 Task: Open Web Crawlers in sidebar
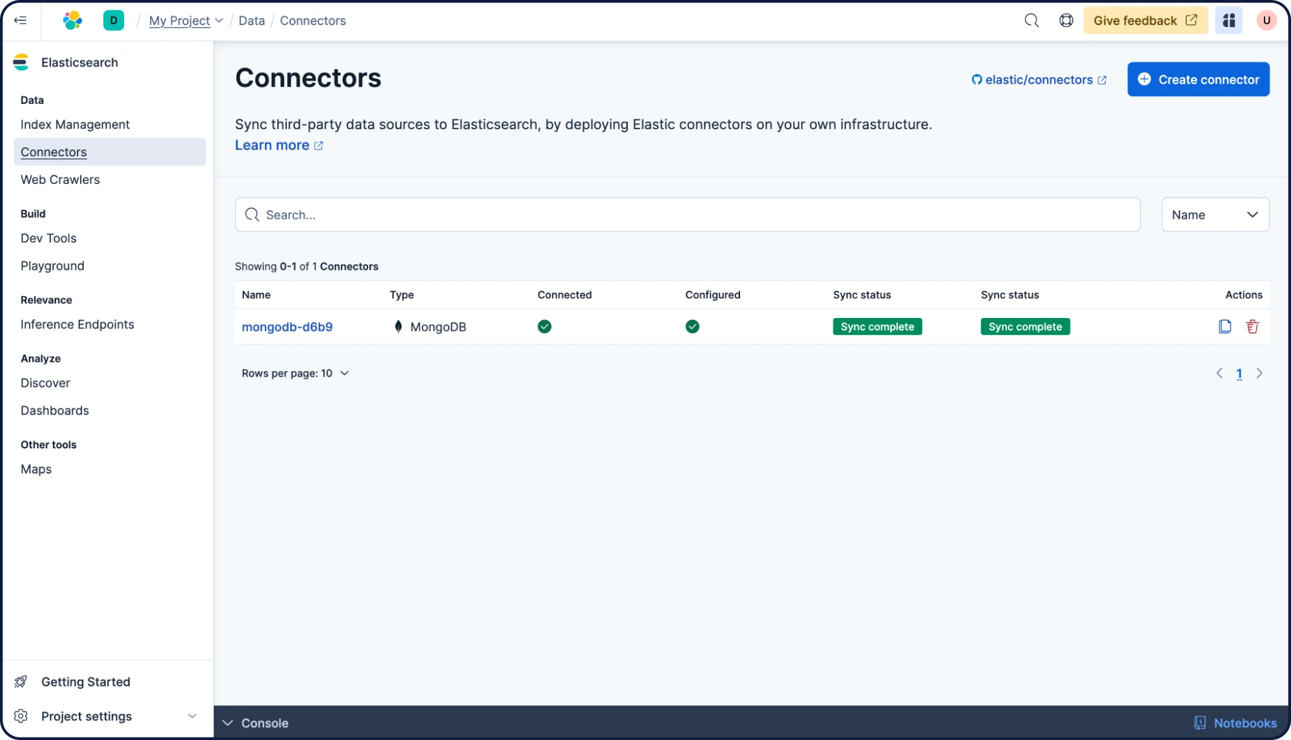coord(60,179)
